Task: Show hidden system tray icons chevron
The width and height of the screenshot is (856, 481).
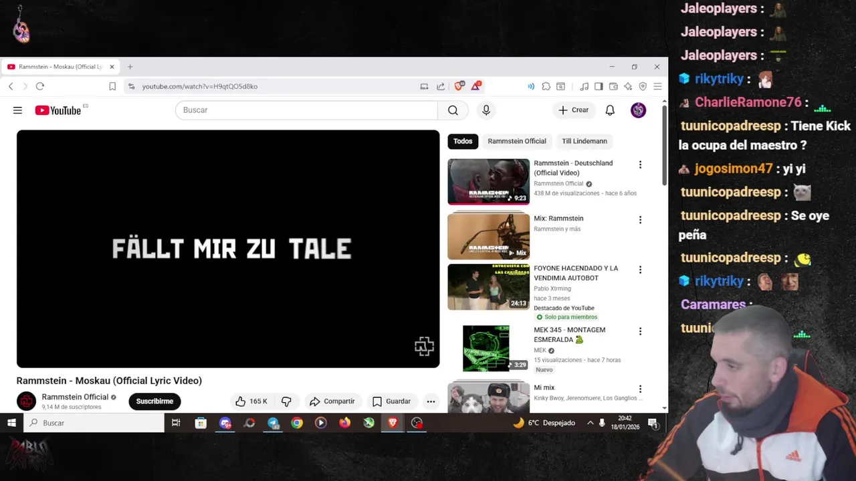Action: pyautogui.click(x=590, y=423)
